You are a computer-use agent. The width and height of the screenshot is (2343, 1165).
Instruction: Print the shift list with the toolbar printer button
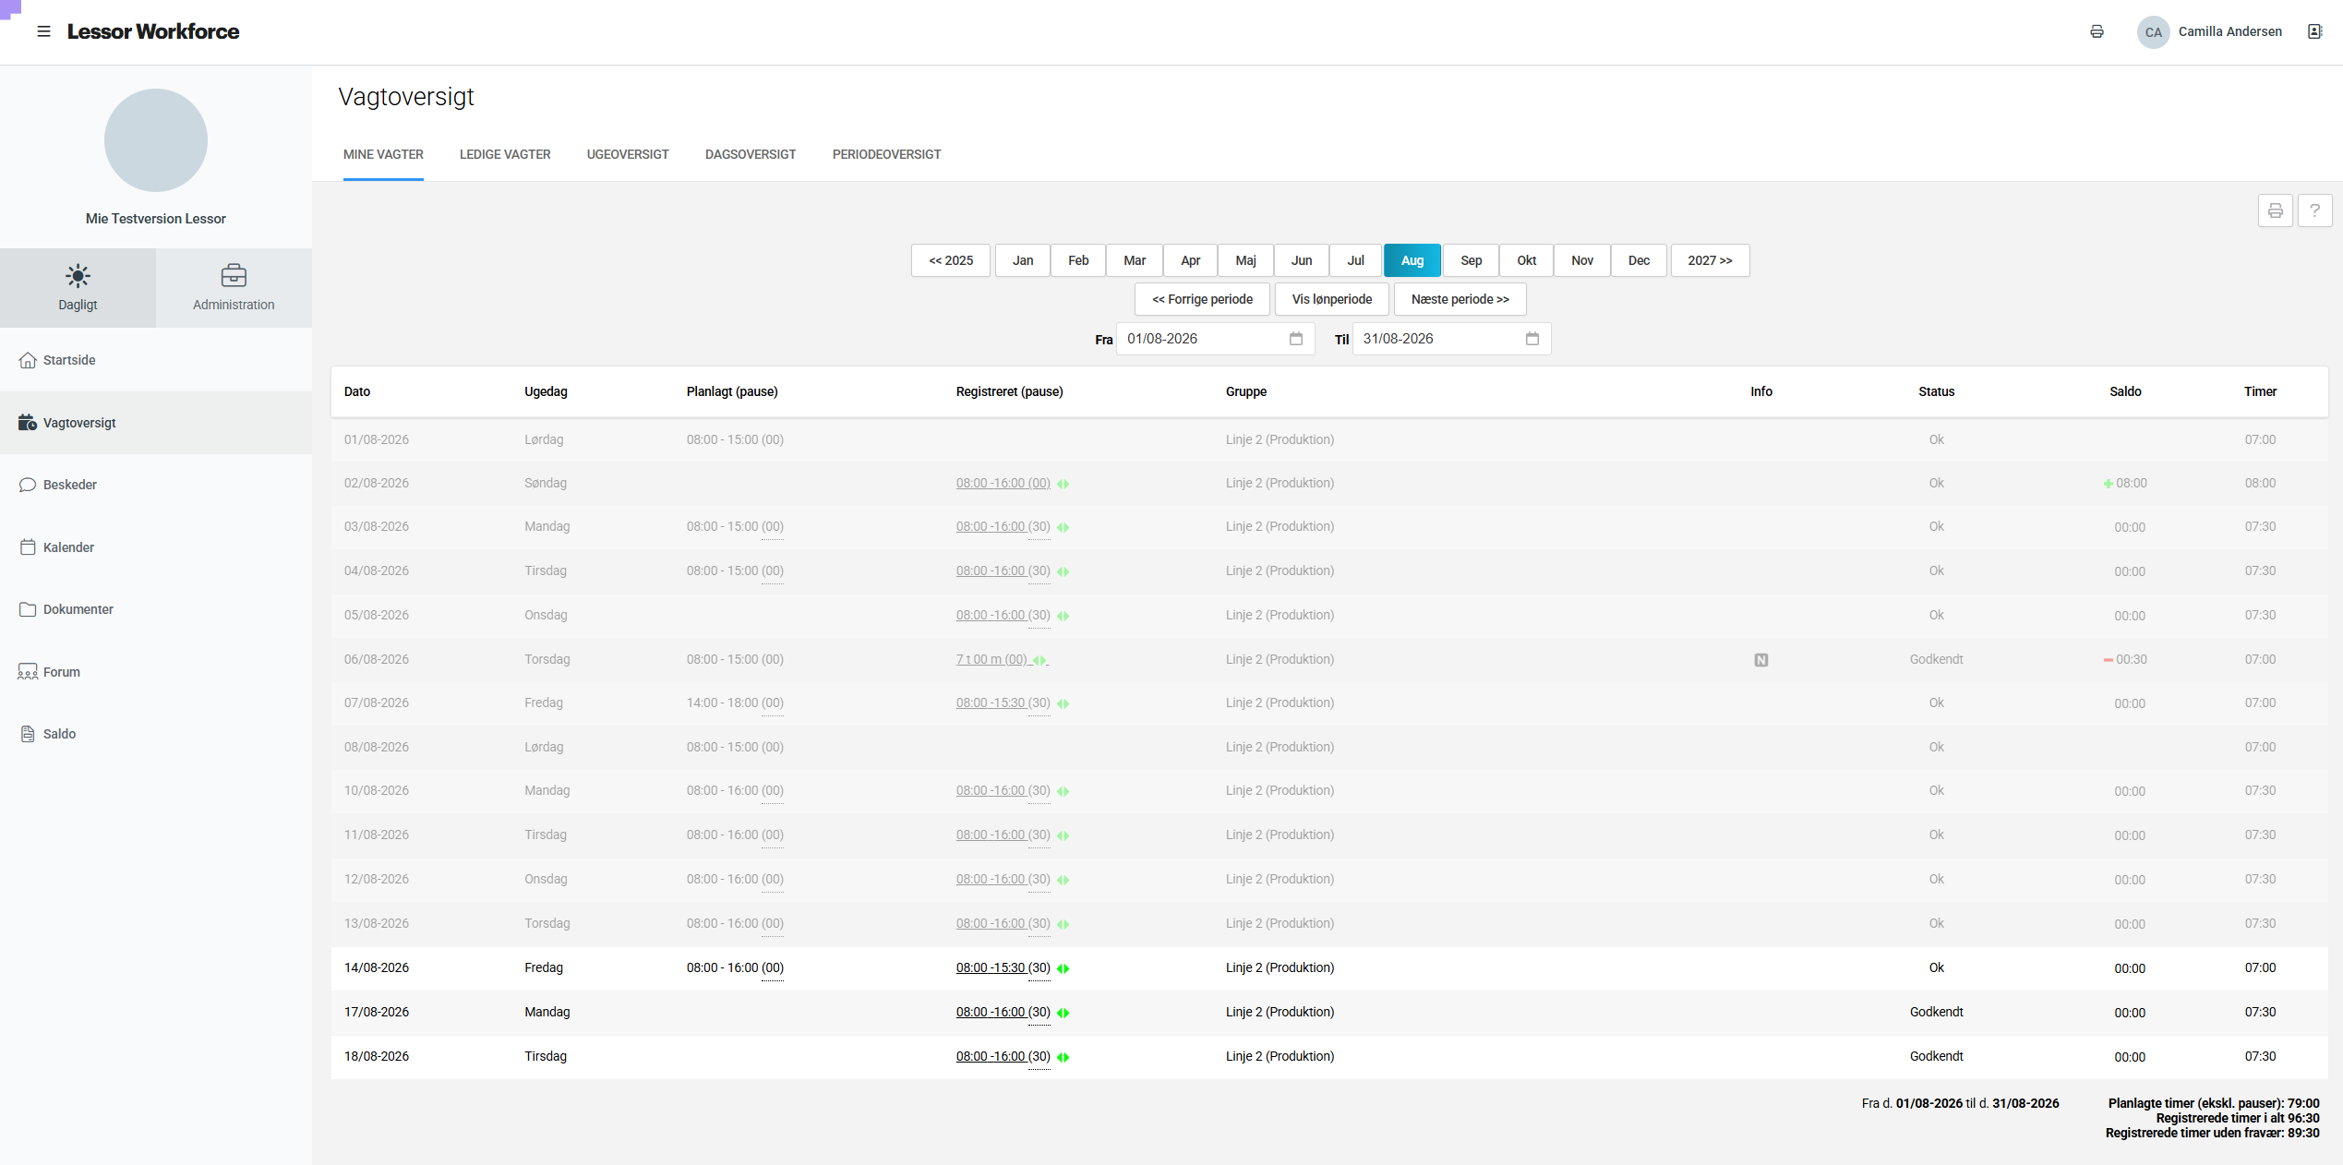(x=2275, y=210)
